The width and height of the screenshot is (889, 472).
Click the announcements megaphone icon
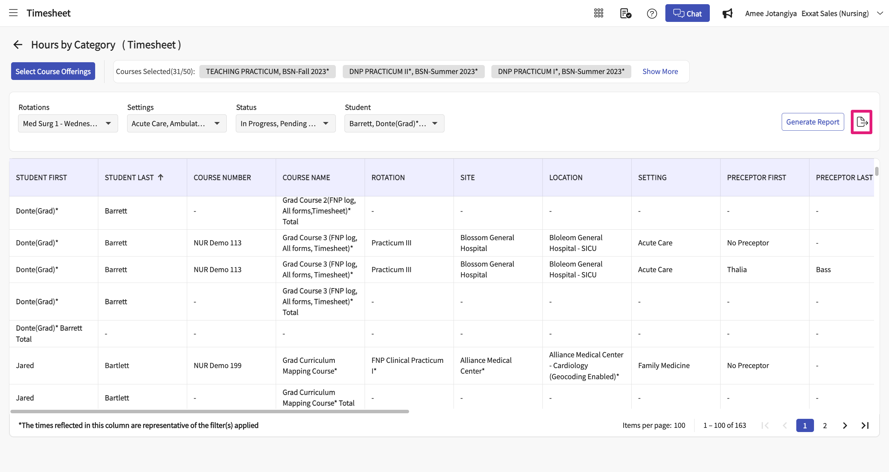click(727, 14)
